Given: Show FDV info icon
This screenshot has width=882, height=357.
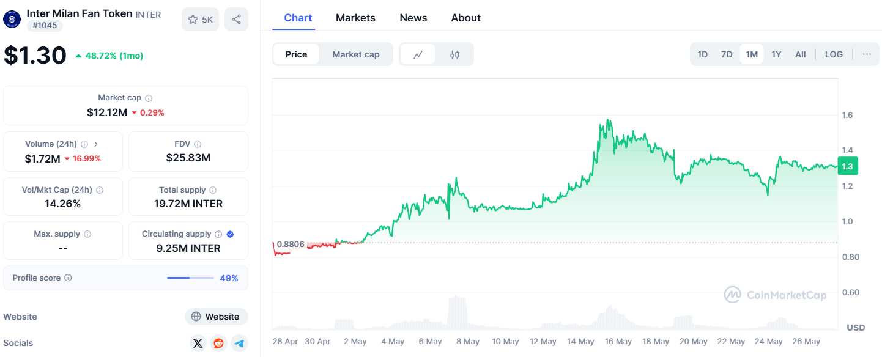Looking at the screenshot, I should [x=198, y=144].
